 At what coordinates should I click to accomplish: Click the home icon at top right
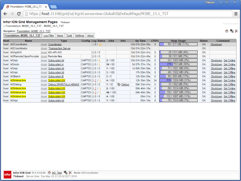226,31
